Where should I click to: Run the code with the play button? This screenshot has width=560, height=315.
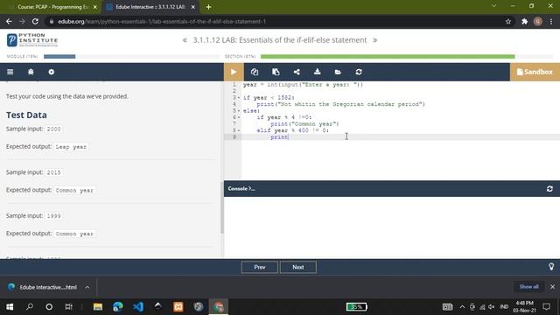(234, 72)
